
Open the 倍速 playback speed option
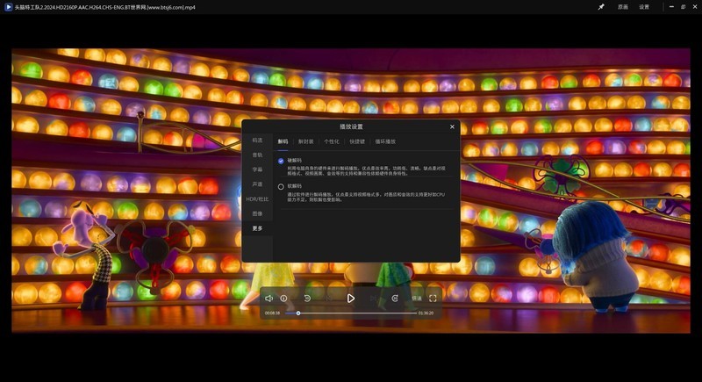416,299
